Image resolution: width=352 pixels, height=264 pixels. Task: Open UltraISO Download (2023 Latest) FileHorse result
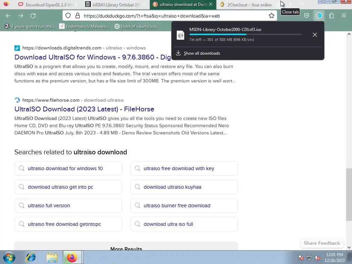click(84, 109)
